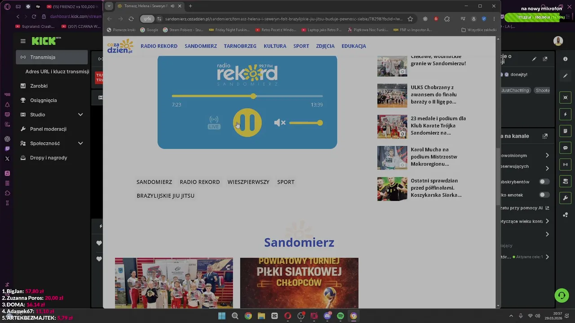Open Osiągnięcia in Kick sidebar
Image resolution: width=575 pixels, height=323 pixels.
[43, 100]
